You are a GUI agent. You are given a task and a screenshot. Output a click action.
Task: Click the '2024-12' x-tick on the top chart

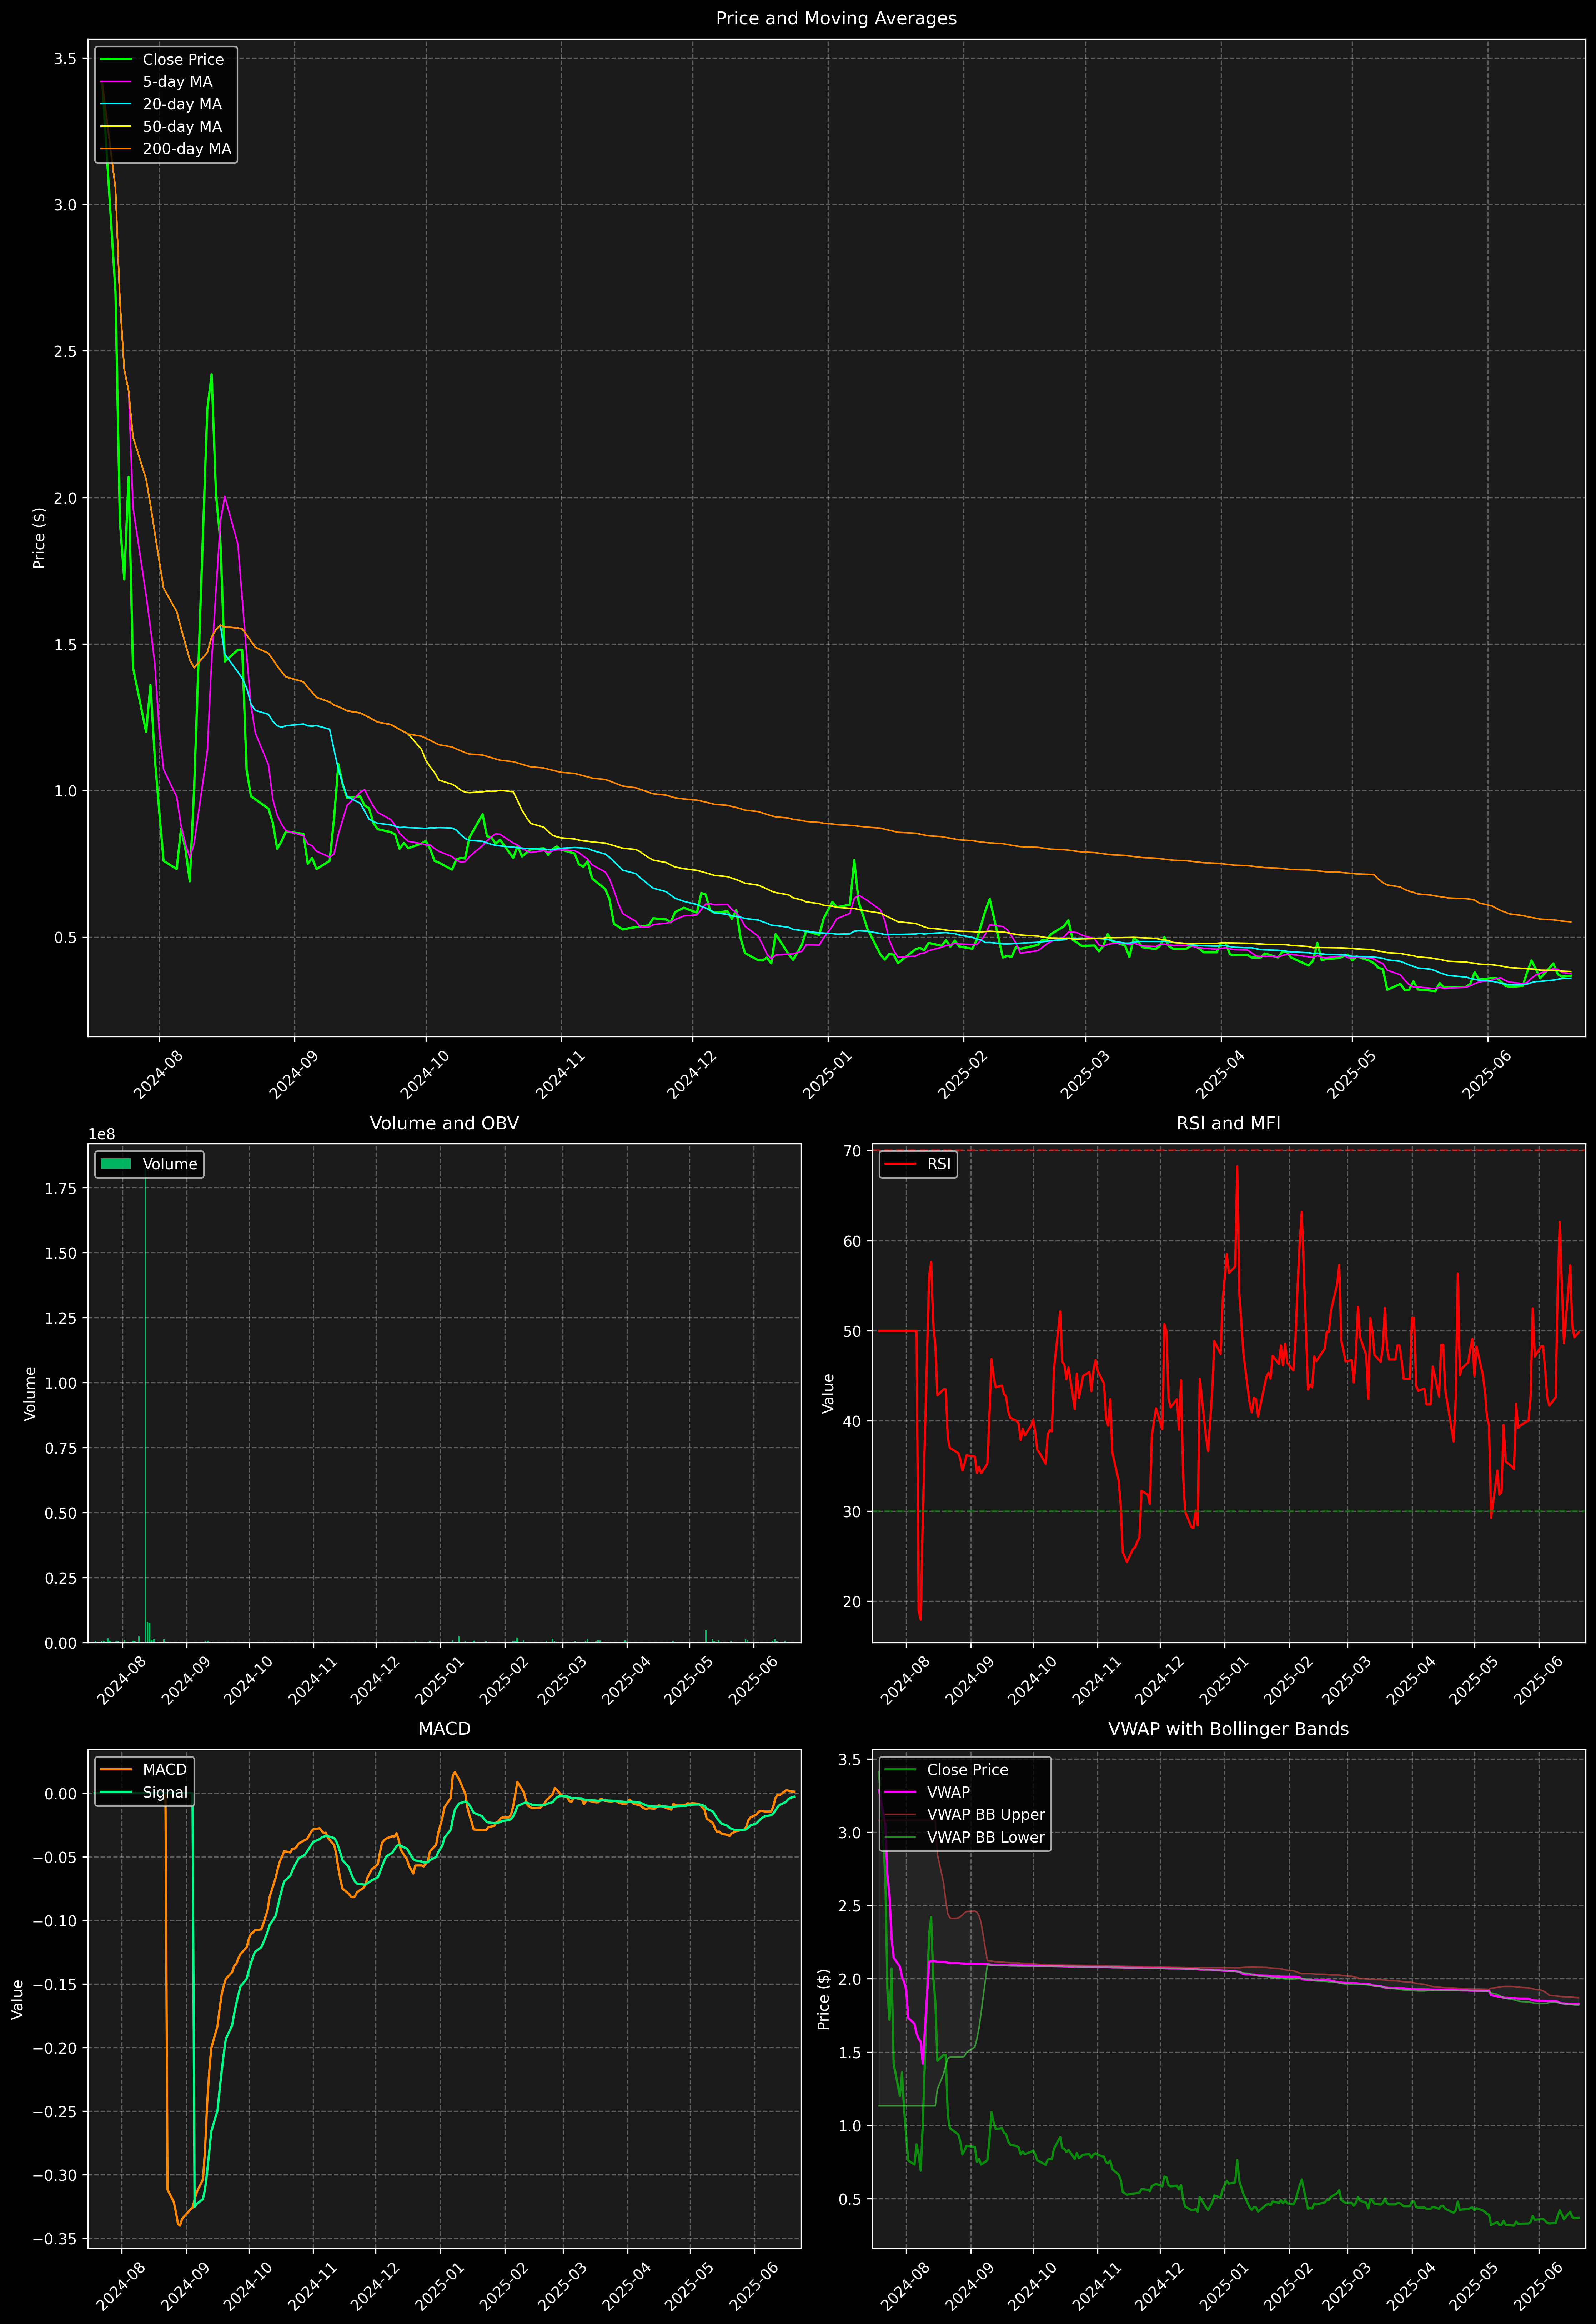tap(691, 1074)
